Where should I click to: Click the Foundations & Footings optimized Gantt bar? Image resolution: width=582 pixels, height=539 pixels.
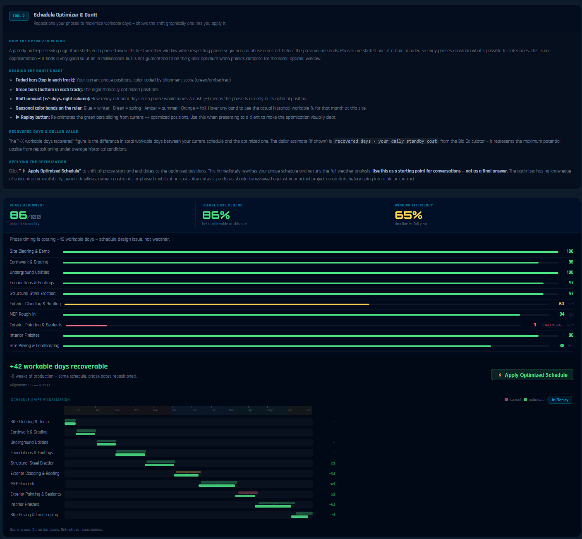click(x=130, y=455)
